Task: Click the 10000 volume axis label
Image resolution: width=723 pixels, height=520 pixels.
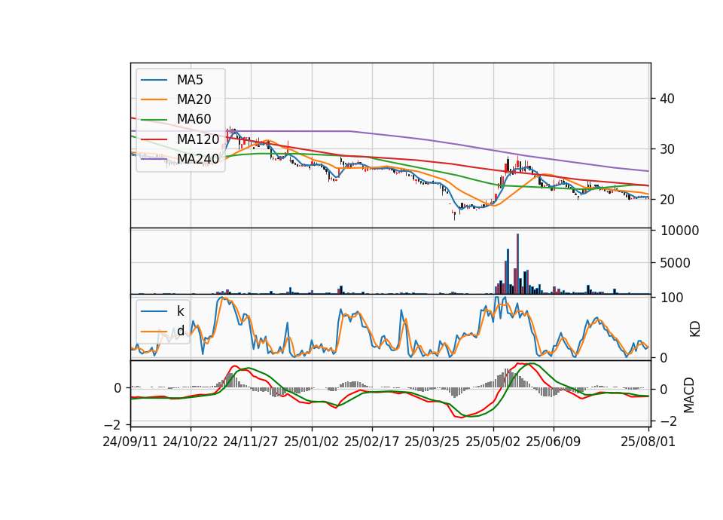Action: click(x=679, y=231)
